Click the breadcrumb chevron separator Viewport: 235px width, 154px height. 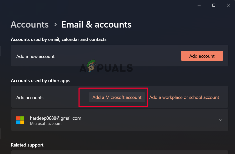(x=55, y=24)
